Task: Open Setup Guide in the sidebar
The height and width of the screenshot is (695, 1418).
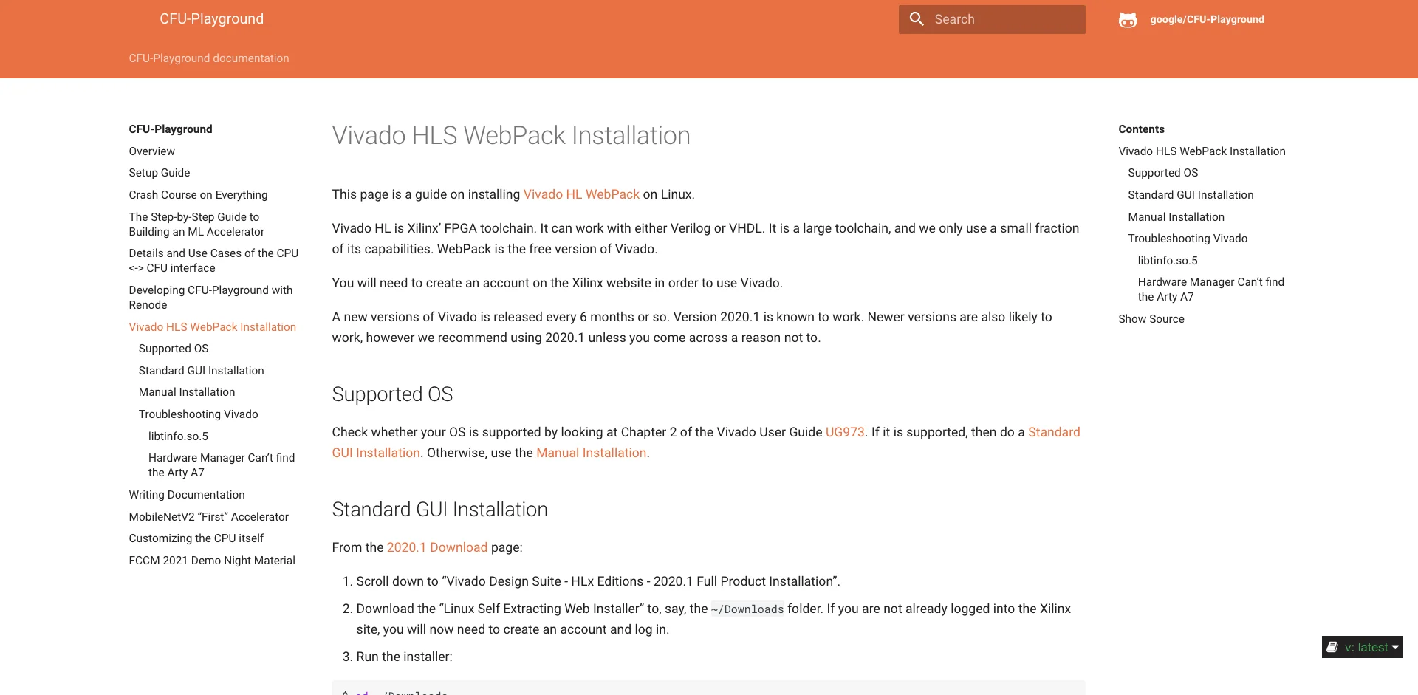Action: (160, 173)
